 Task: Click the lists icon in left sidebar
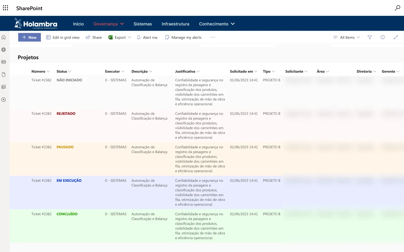[4, 87]
